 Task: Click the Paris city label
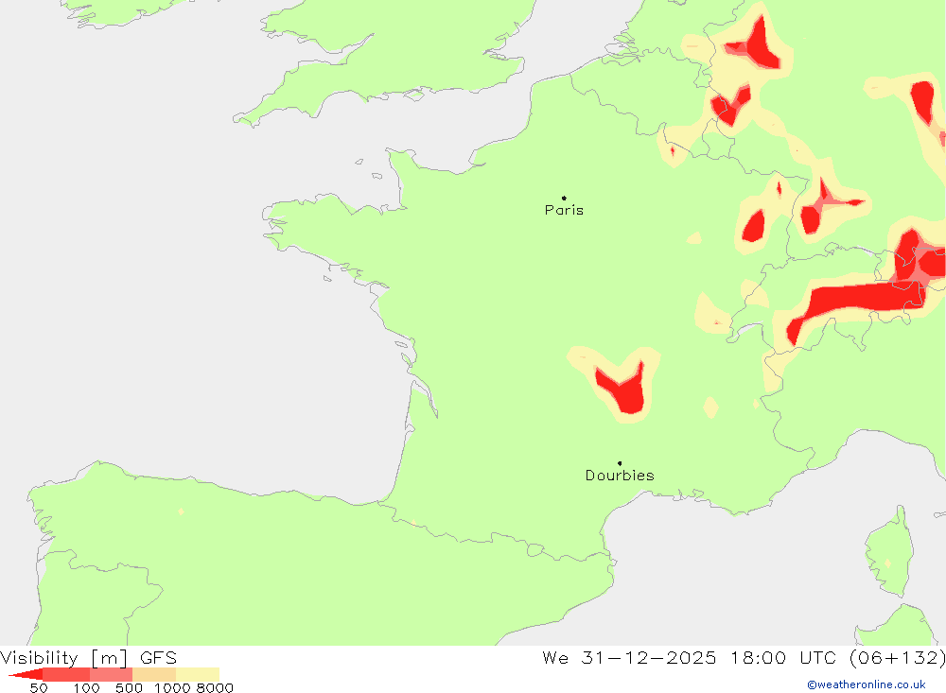(x=564, y=210)
